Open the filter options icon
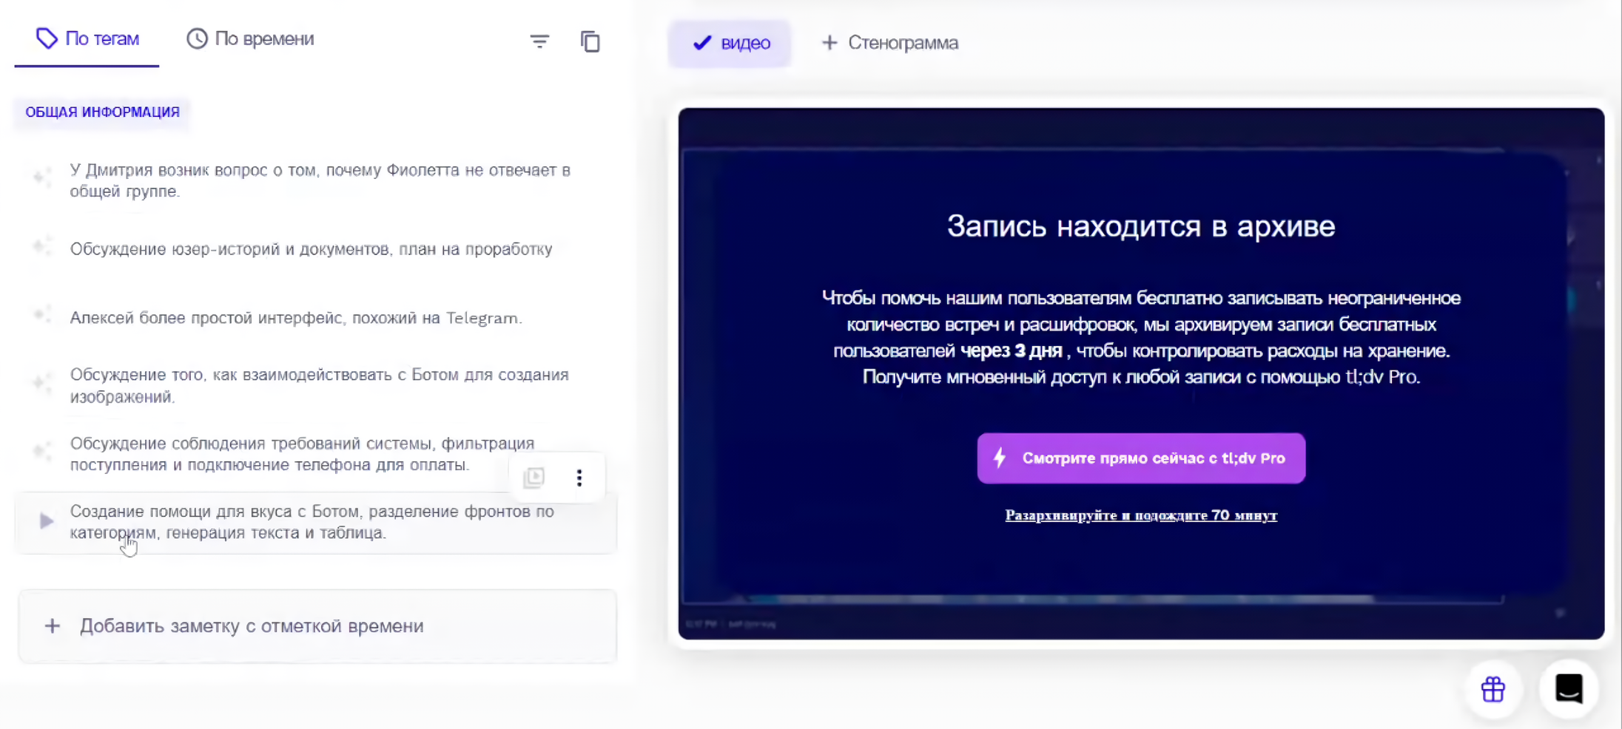This screenshot has height=729, width=1622. point(539,41)
